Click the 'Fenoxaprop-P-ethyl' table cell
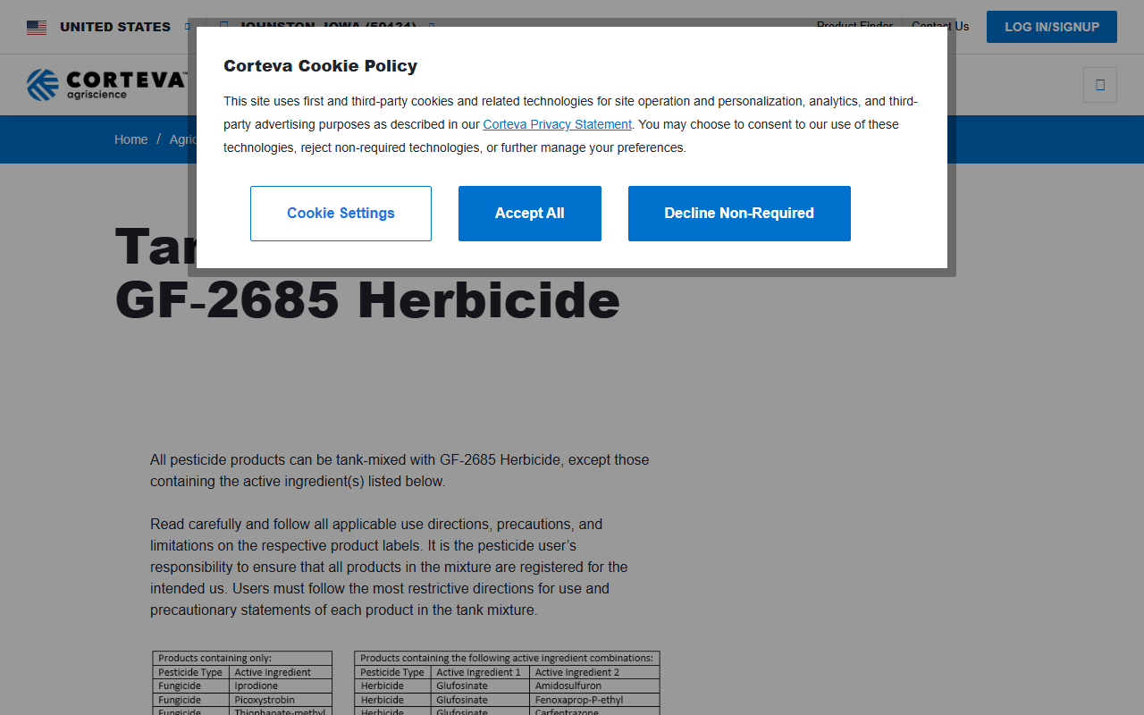The height and width of the screenshot is (715, 1144). [594, 700]
